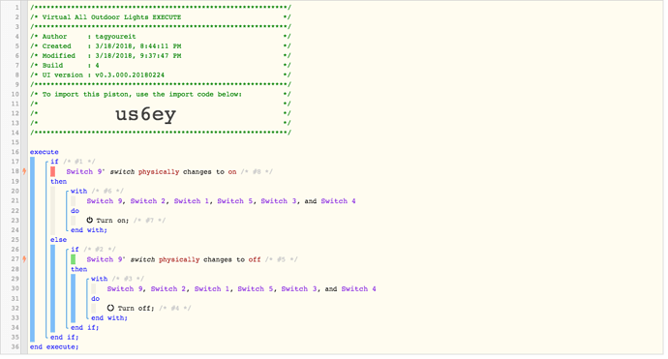Click Switch 4 in the Turn off device list
Image resolution: width=668 pixels, height=359 pixels.
tap(359, 288)
